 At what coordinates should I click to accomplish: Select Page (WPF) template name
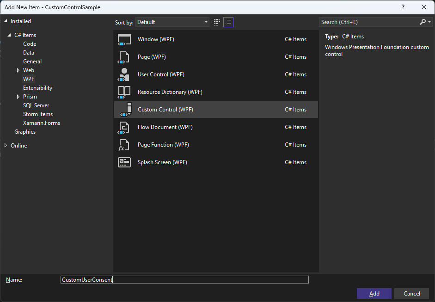[152, 57]
